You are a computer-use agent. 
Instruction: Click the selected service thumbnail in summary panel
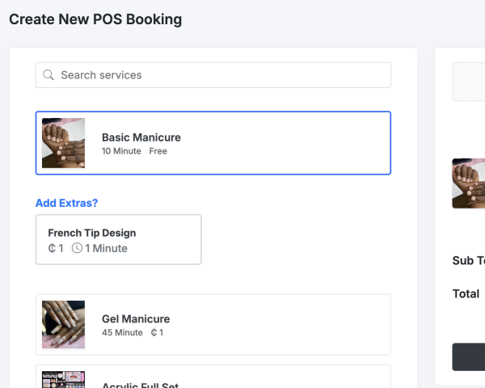pyautogui.click(x=469, y=183)
